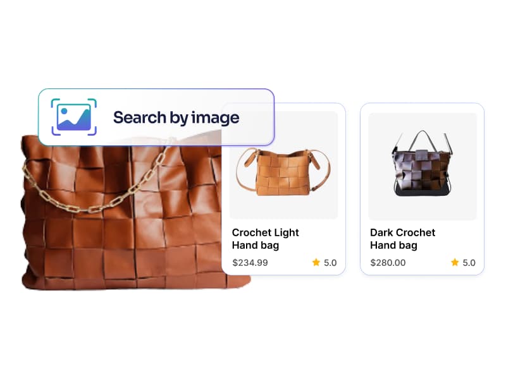
Task: Click the $234.99 price text
Action: click(250, 263)
